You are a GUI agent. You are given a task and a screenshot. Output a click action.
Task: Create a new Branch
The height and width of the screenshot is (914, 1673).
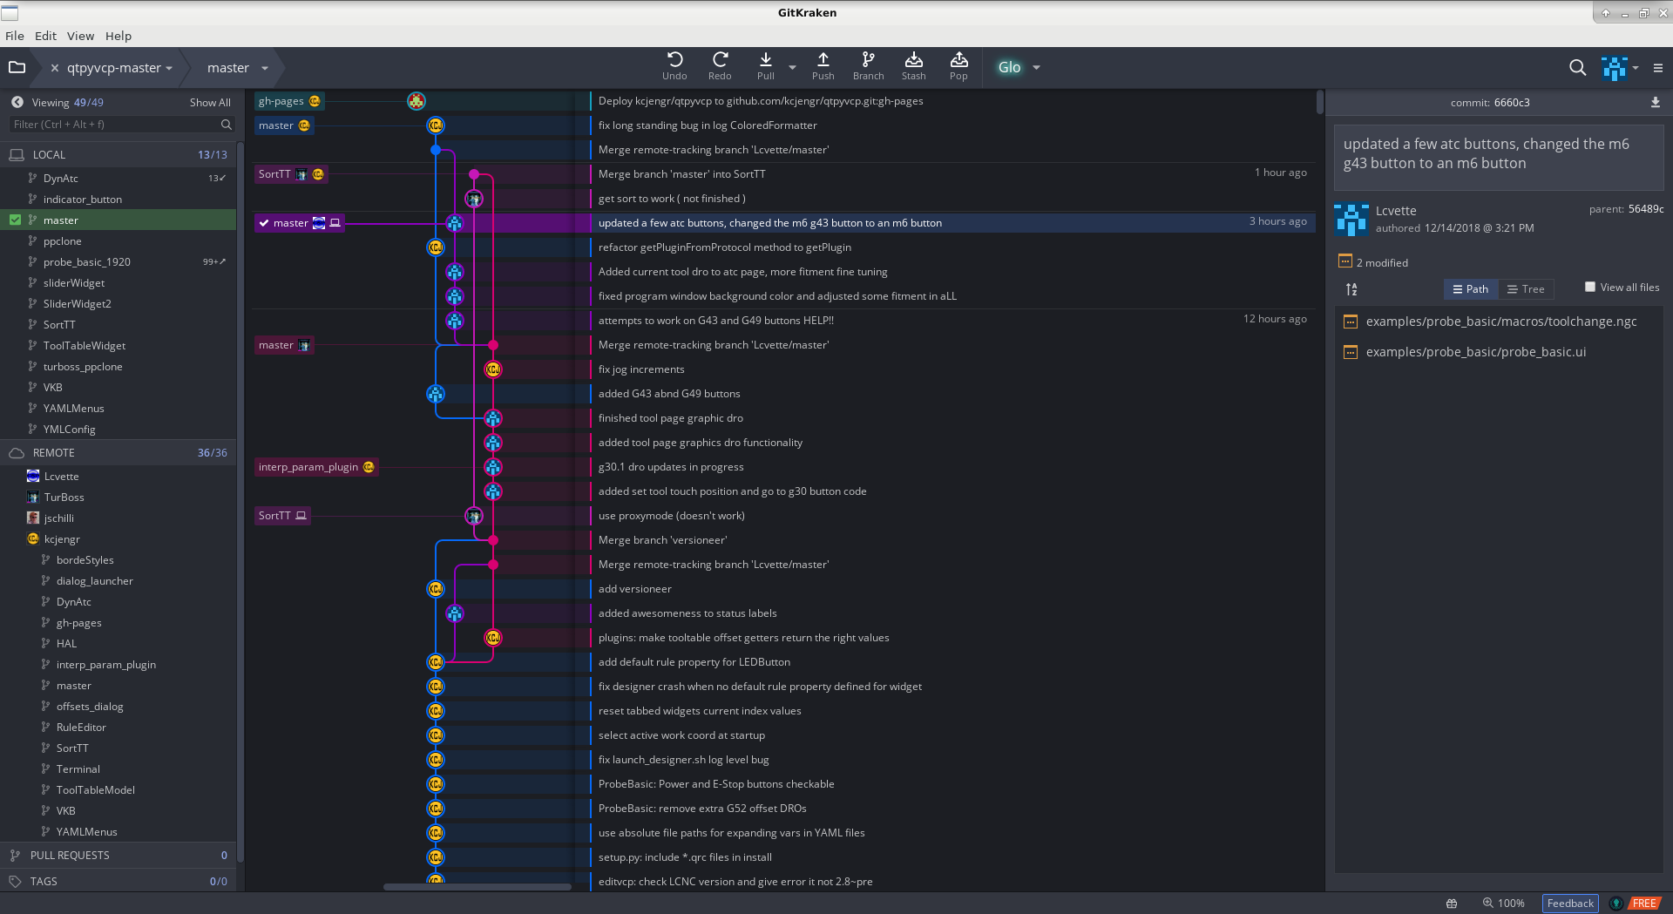tap(868, 66)
